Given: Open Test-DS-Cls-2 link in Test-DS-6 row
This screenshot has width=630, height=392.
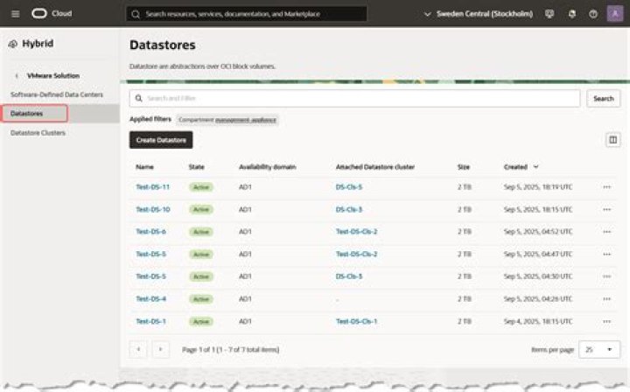Looking at the screenshot, I should 356,232.
